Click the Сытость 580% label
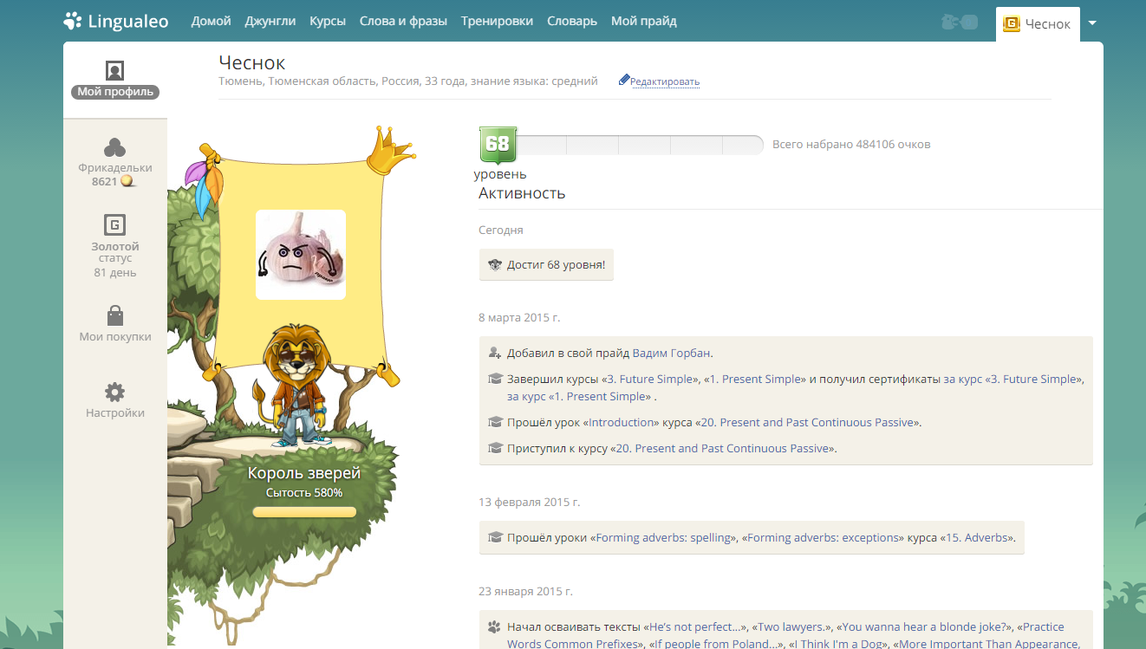1146x649 pixels. click(x=304, y=493)
